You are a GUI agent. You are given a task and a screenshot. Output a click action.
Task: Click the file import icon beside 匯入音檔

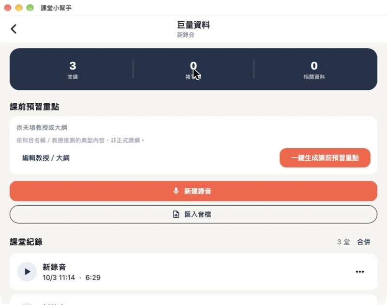[x=176, y=214]
